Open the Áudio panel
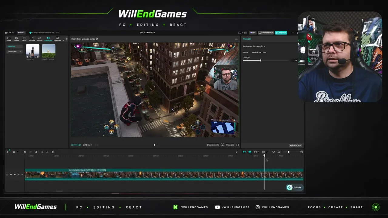 pyautogui.click(x=16, y=39)
